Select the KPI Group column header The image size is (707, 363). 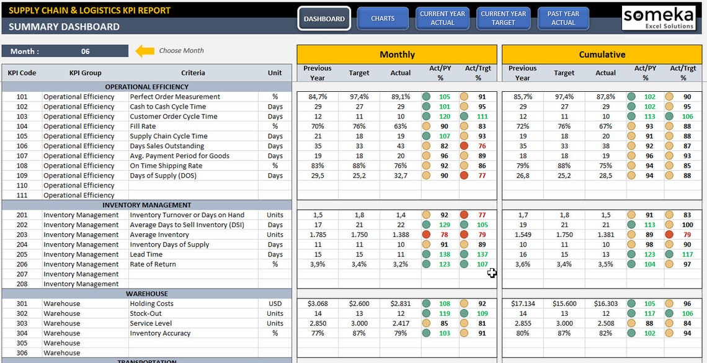click(85, 73)
